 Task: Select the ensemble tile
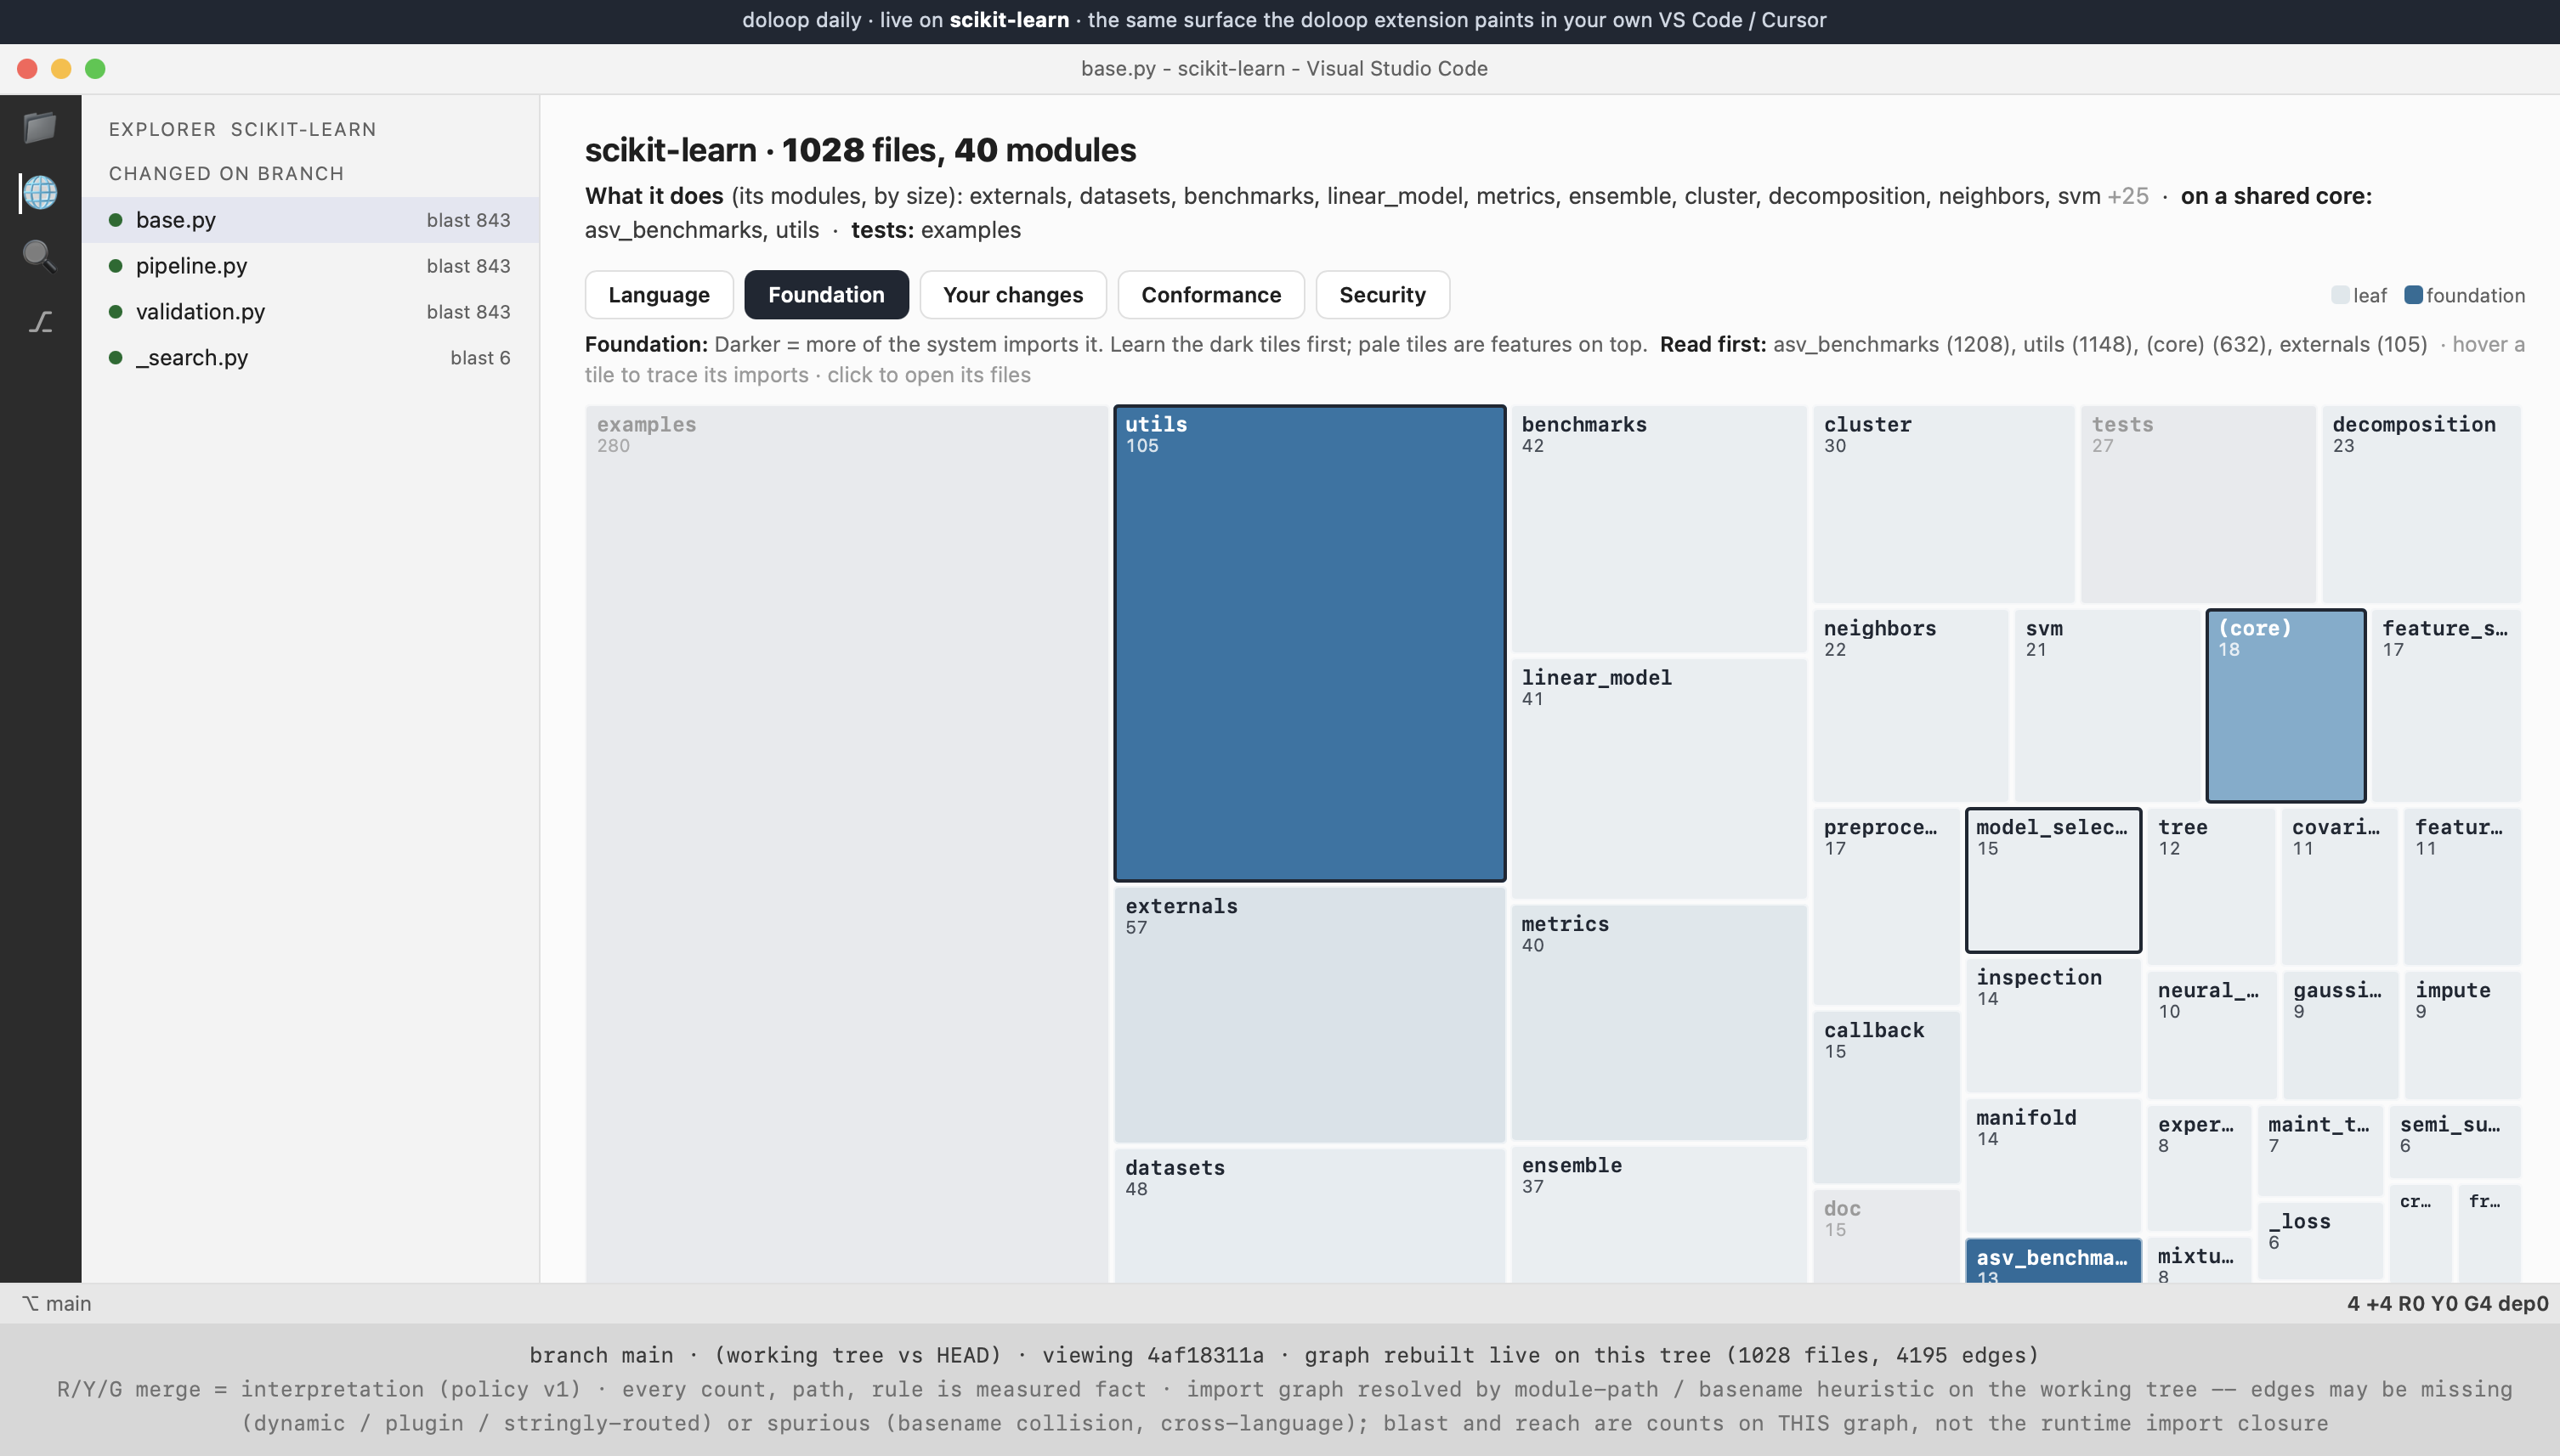[x=1659, y=1214]
